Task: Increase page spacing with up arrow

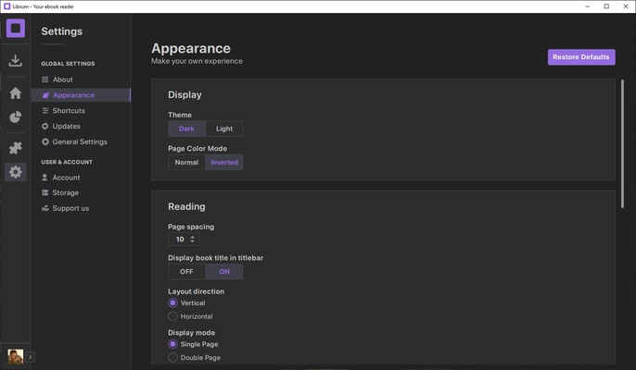Action: pyautogui.click(x=193, y=237)
